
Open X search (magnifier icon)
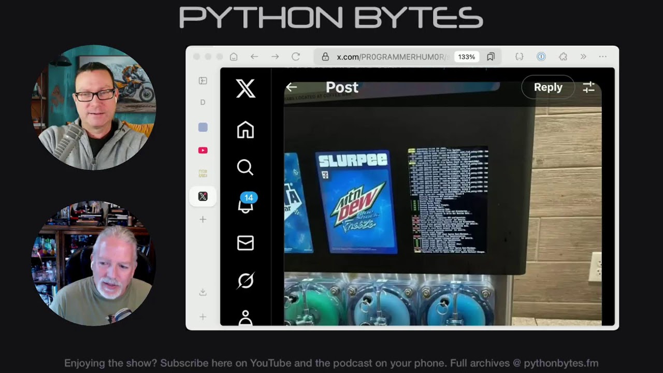pos(245,167)
